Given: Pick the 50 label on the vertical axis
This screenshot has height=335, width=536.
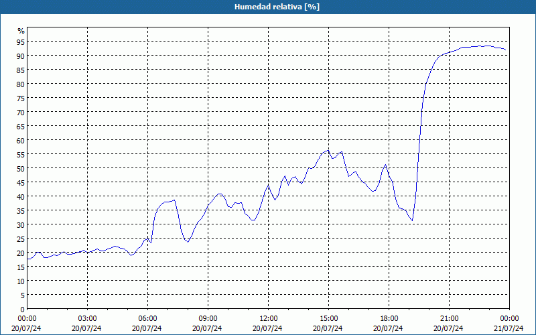Looking at the screenshot, I should (21, 168).
